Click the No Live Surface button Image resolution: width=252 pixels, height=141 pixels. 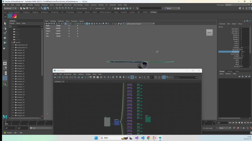pyautogui.click(x=82, y=8)
